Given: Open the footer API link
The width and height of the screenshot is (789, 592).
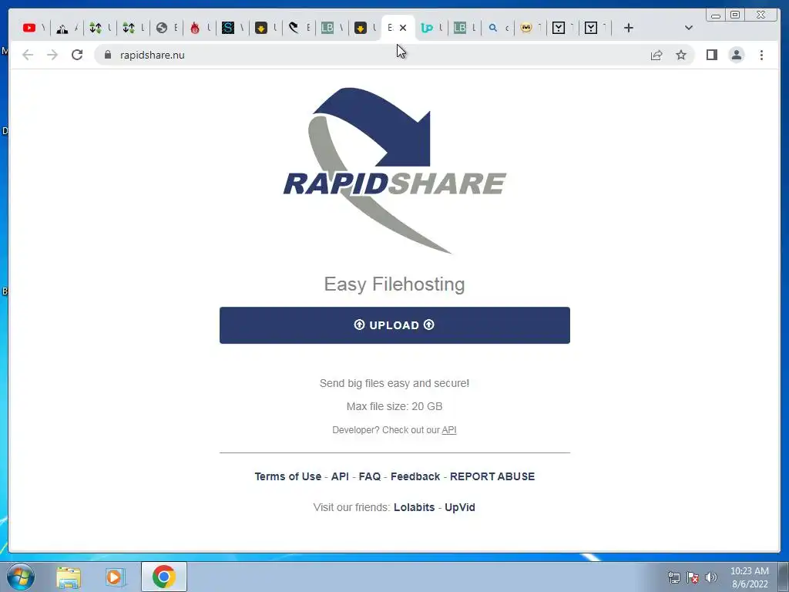Looking at the screenshot, I should tap(340, 476).
